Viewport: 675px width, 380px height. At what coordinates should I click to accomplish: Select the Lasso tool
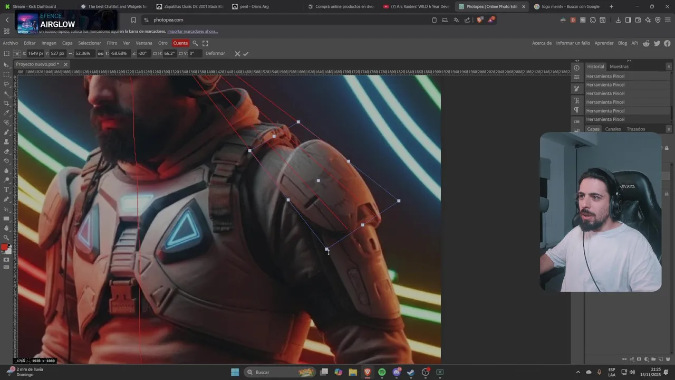(6, 84)
